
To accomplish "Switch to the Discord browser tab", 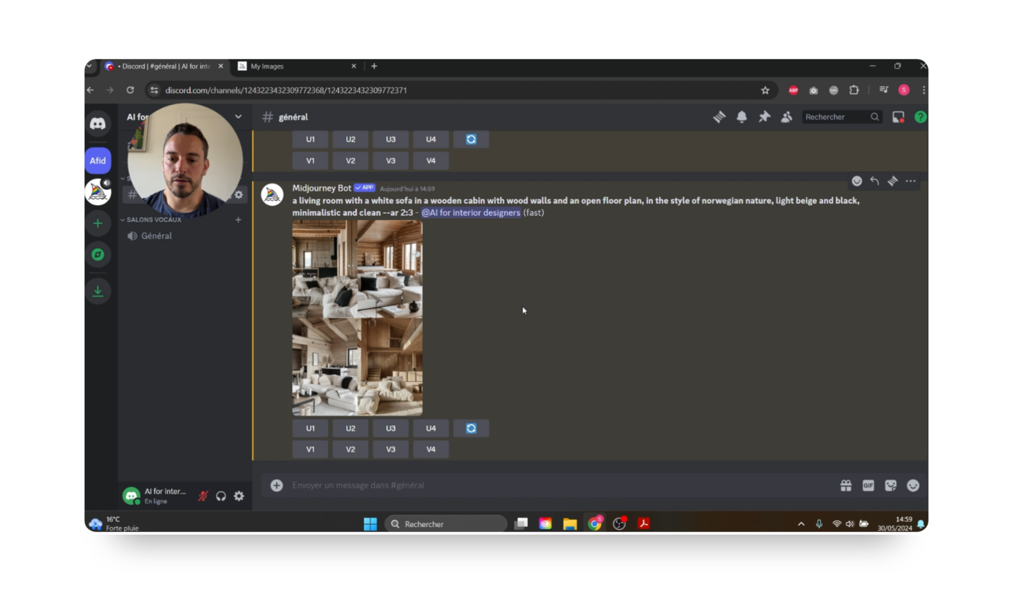I will point(164,66).
